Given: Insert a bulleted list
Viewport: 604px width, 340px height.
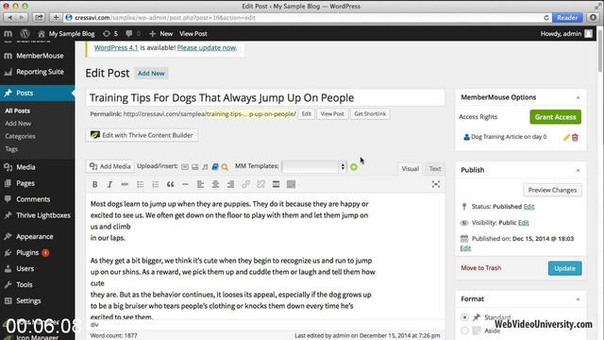Looking at the screenshot, I should (x=141, y=184).
